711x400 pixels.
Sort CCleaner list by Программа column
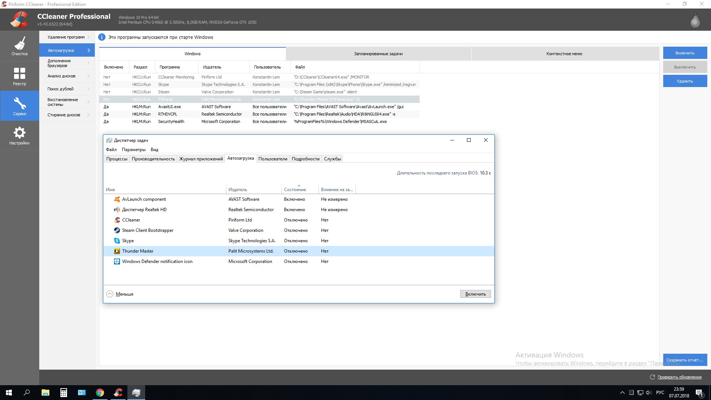[x=177, y=67]
